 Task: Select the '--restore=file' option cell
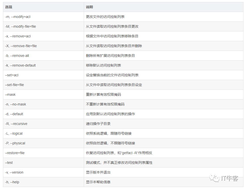(x=43, y=153)
